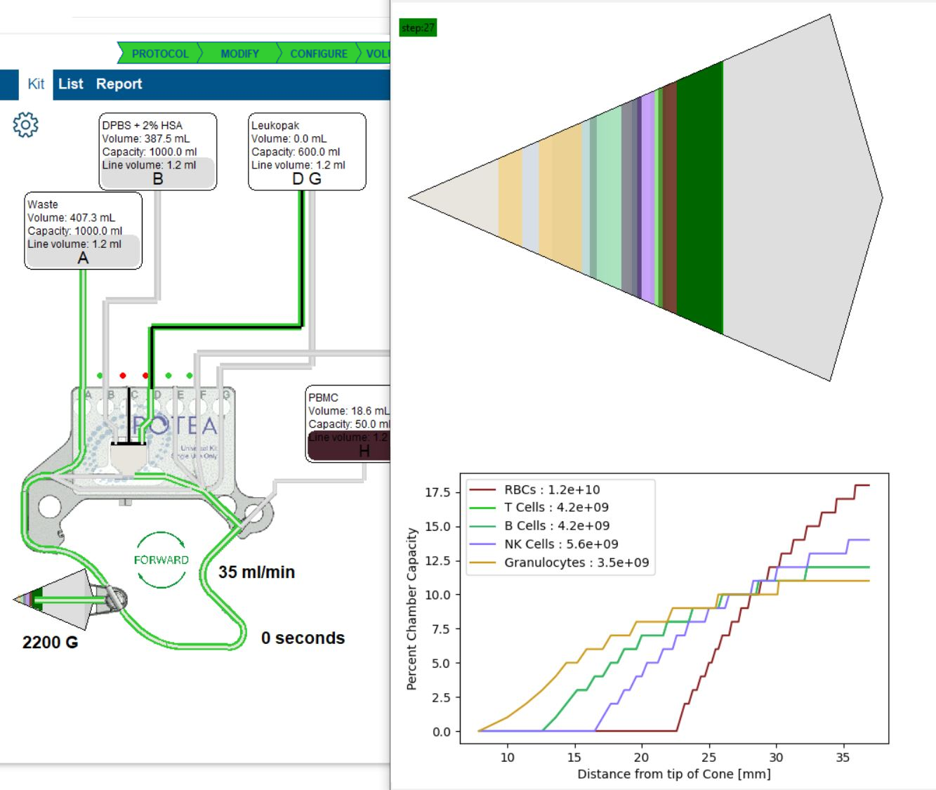Open the Report tab
Image resolution: width=936 pixels, height=790 pixels.
[x=119, y=84]
